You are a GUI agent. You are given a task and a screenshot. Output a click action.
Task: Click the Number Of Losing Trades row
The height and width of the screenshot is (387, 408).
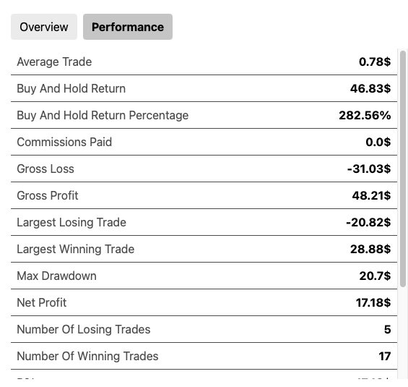pos(204,329)
